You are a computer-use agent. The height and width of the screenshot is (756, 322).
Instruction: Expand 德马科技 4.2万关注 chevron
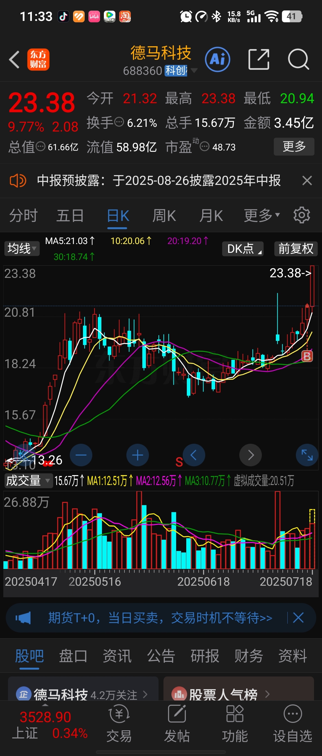(x=145, y=694)
